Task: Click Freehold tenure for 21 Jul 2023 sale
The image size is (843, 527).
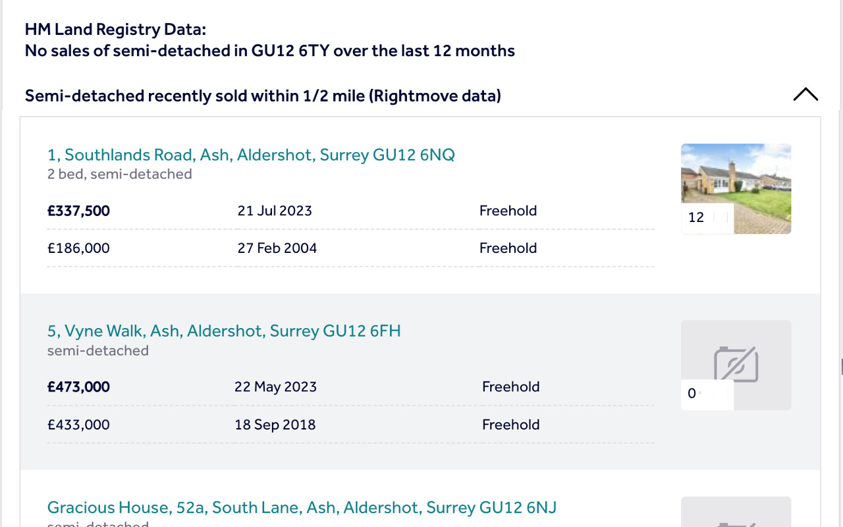Action: point(508,211)
